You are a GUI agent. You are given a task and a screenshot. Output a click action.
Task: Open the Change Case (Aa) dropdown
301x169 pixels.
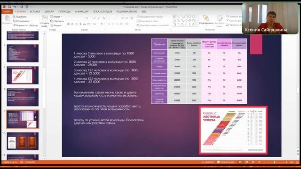pyautogui.click(x=95, y=24)
